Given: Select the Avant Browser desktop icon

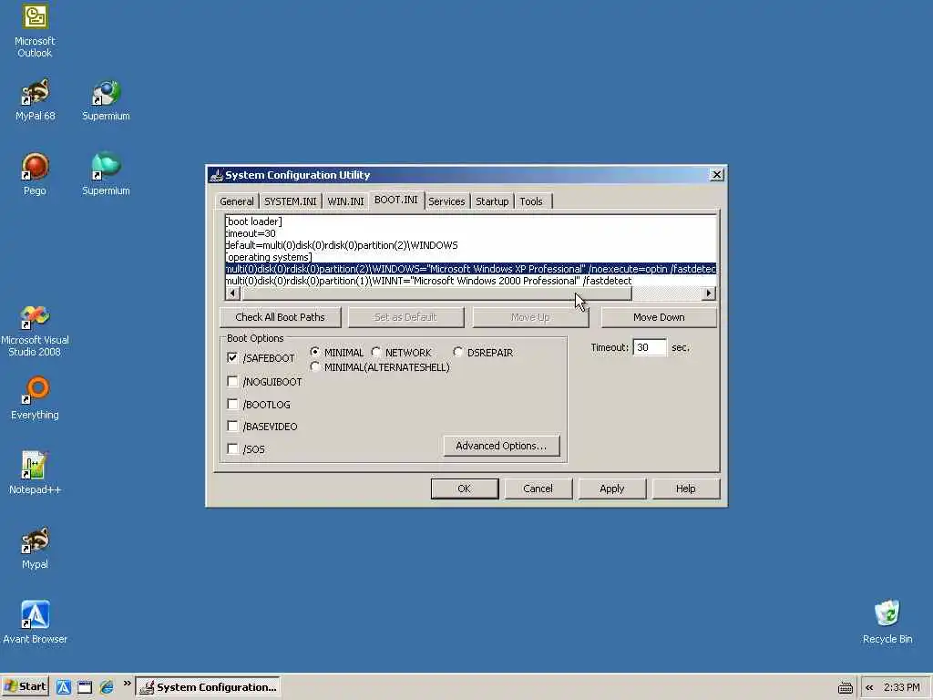Looking at the screenshot, I should click(36, 623).
